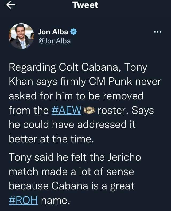Screen dimensions: 171x211
Task: Click the blue verified badge
Action: pos(74,32)
